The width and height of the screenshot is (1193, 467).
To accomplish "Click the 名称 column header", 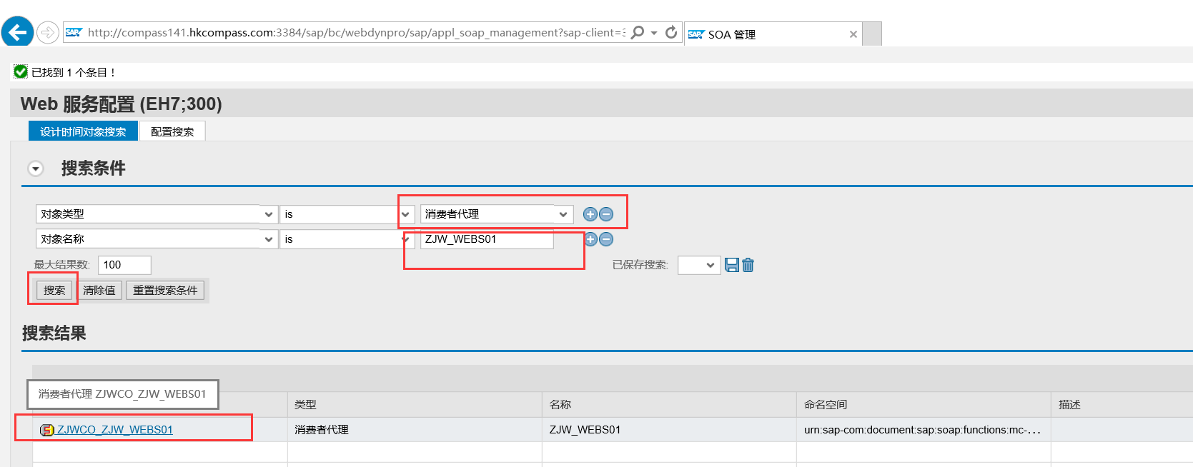I will [669, 404].
